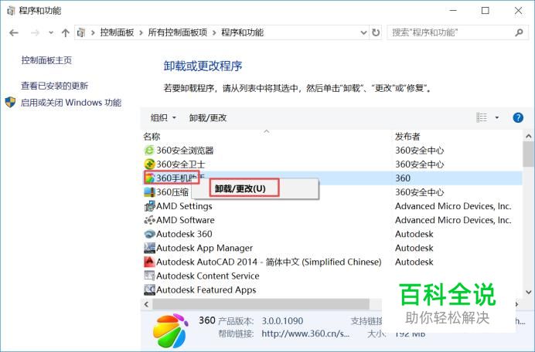Select the AMD Software program name

(x=186, y=220)
